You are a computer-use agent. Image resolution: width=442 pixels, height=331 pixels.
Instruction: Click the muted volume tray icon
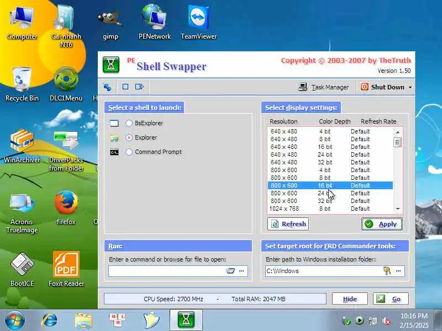(386, 321)
